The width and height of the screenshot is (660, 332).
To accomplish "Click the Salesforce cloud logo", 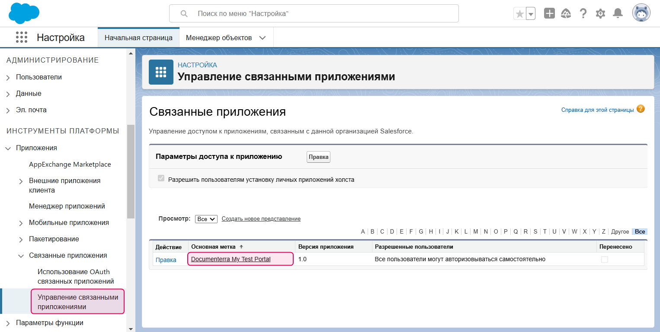I will tap(24, 13).
